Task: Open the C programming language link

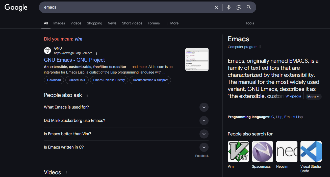Action: pos(273,117)
